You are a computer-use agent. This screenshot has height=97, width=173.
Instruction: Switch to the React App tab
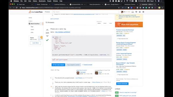(25, 4)
